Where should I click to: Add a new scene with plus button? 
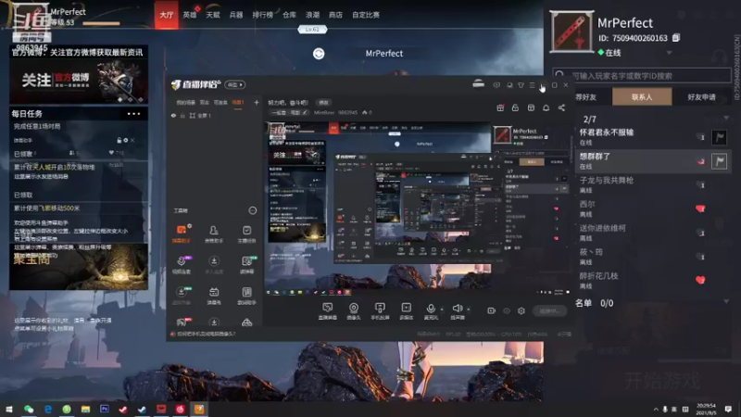[257, 102]
